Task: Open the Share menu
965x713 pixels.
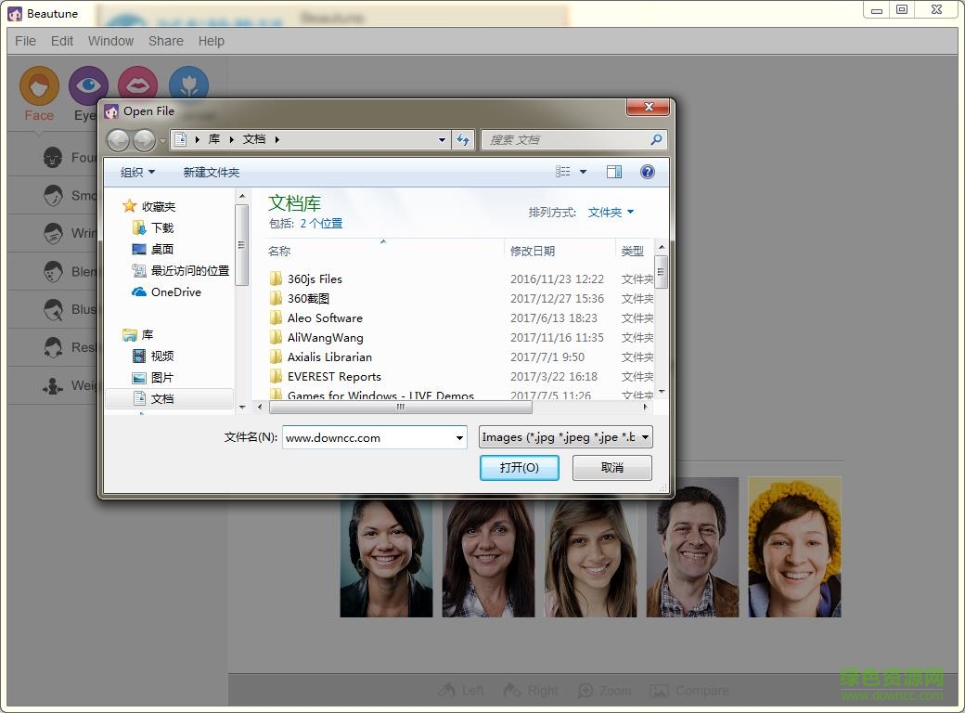Action: click(x=165, y=41)
